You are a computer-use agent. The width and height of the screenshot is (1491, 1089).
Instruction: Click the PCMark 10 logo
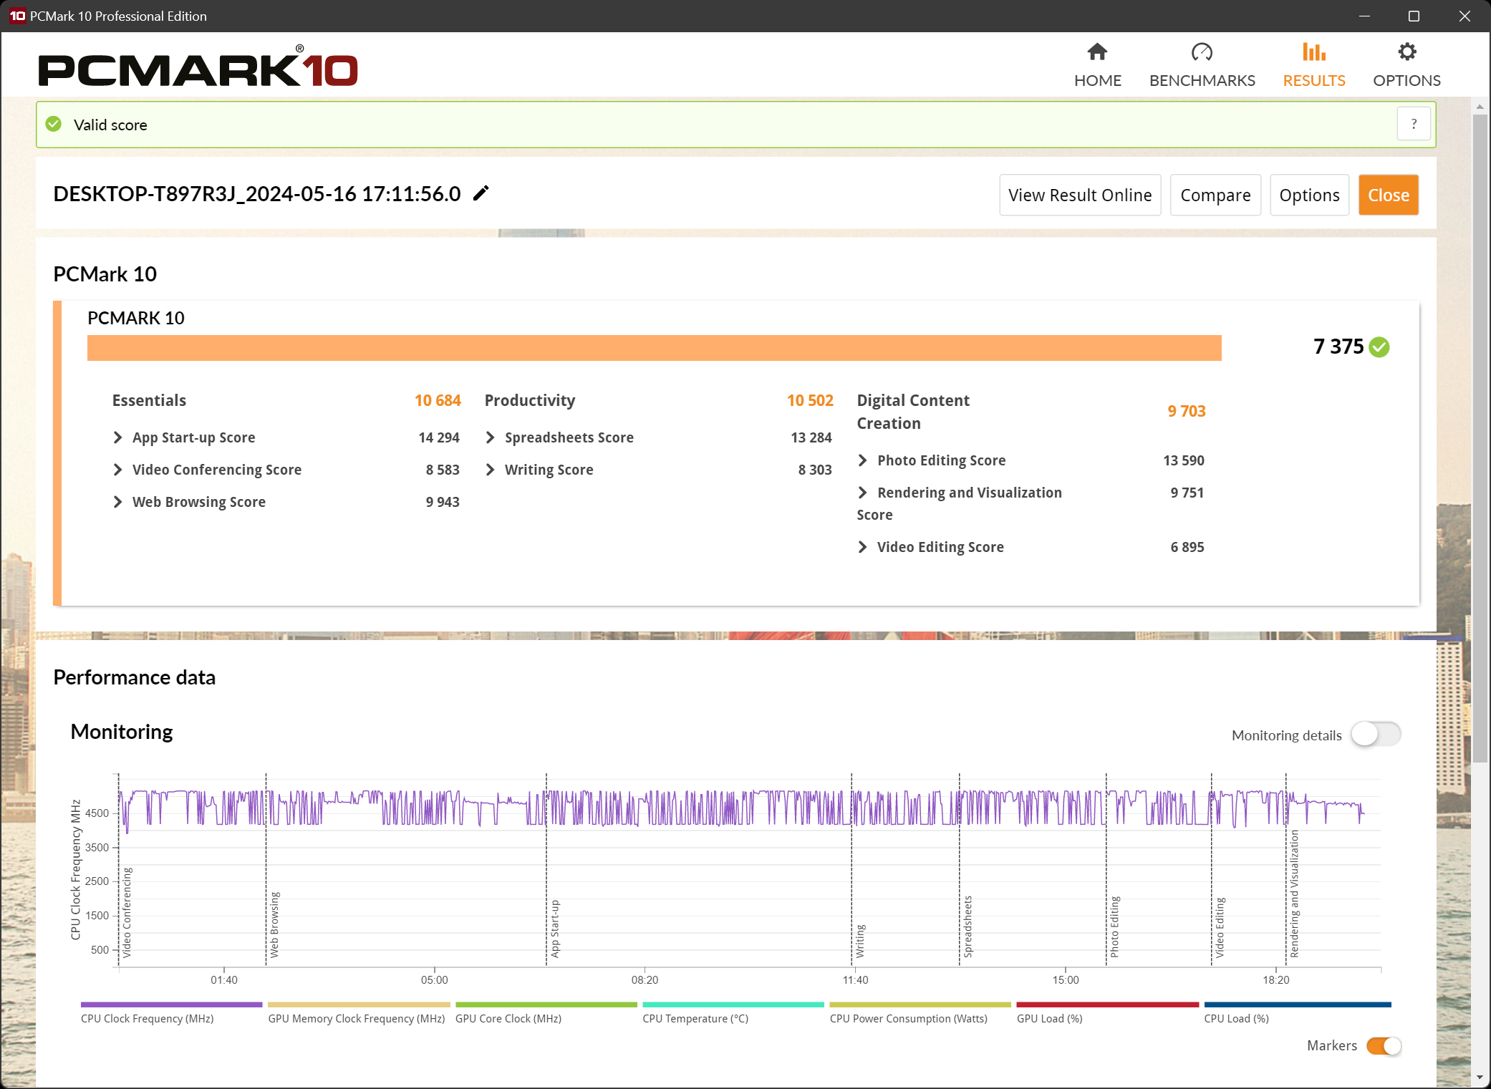pos(198,67)
